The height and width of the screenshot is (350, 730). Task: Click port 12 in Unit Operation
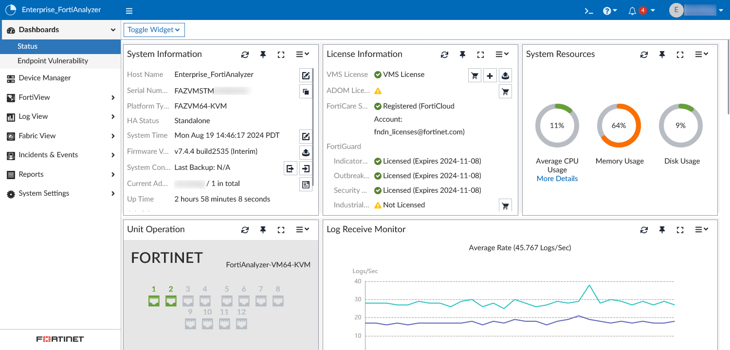[241, 324]
